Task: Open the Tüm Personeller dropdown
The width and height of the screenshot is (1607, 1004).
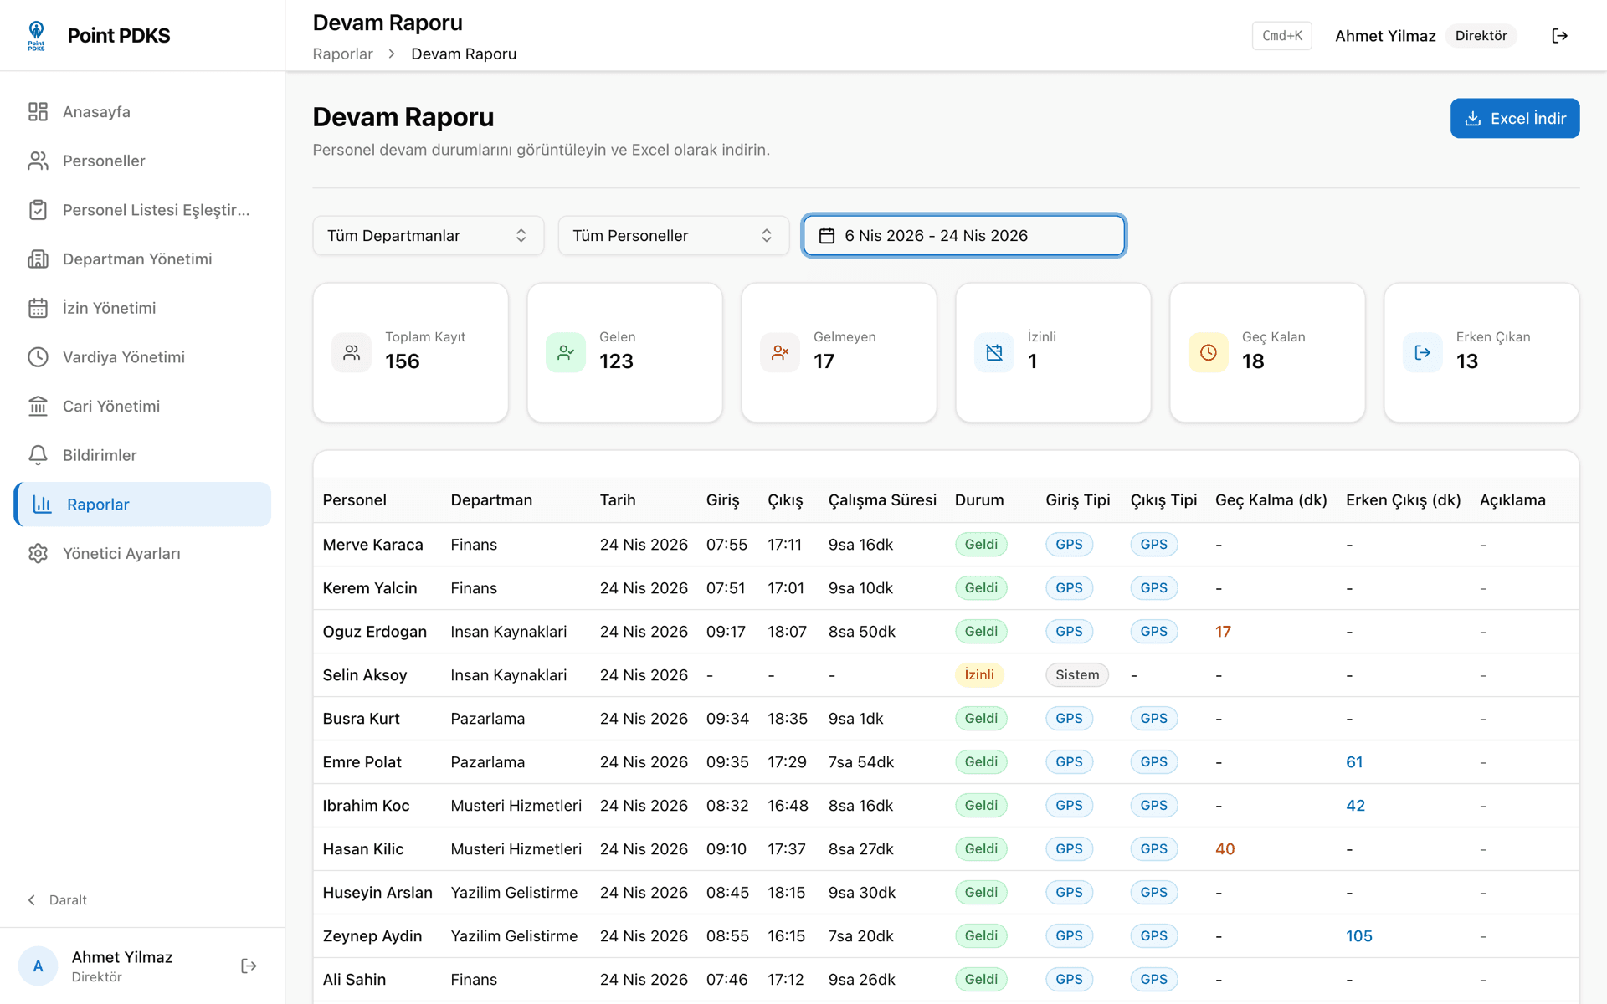Action: [x=673, y=236]
